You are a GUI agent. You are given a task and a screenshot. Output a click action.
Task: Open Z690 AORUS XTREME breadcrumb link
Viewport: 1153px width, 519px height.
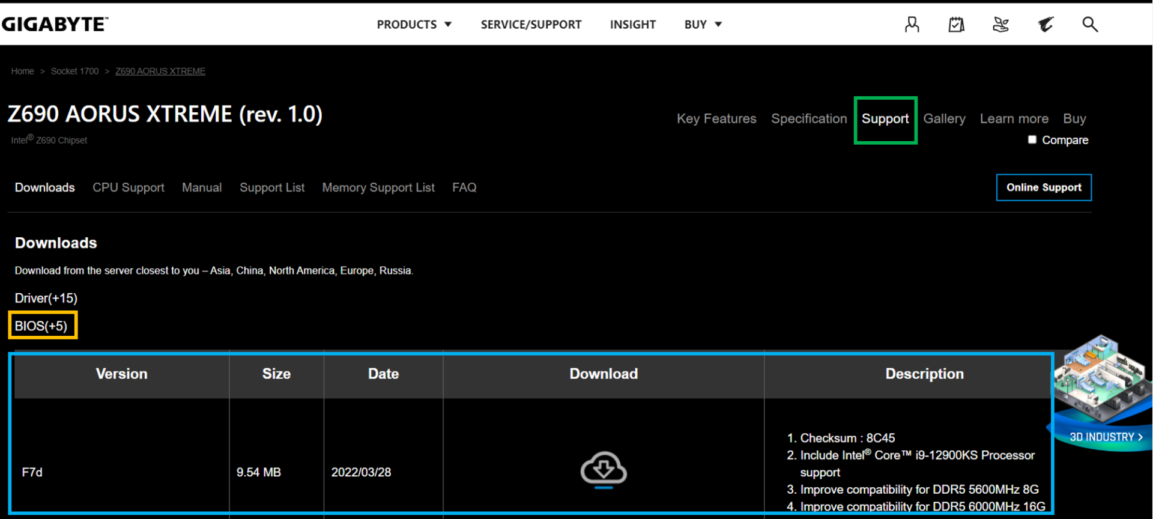coord(160,71)
